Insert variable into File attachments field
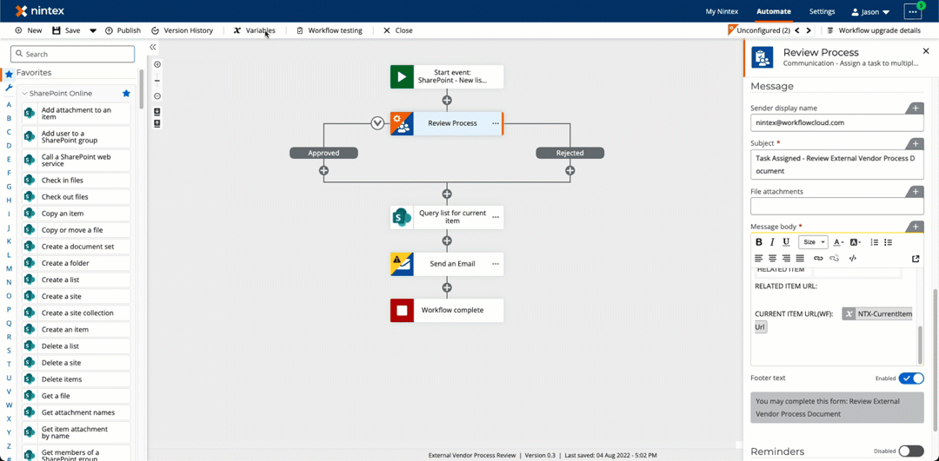The image size is (939, 461). (x=915, y=191)
